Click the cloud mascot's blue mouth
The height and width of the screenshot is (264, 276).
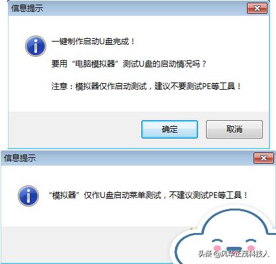pyautogui.click(x=234, y=249)
